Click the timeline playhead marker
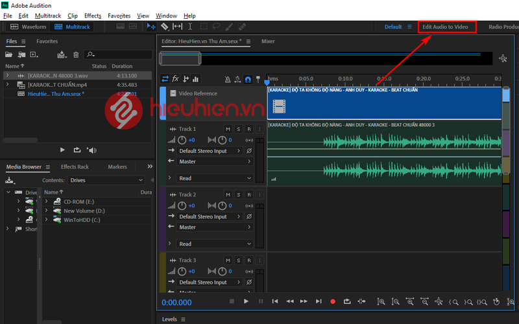Viewport: 519px width, 324px height. (x=267, y=82)
